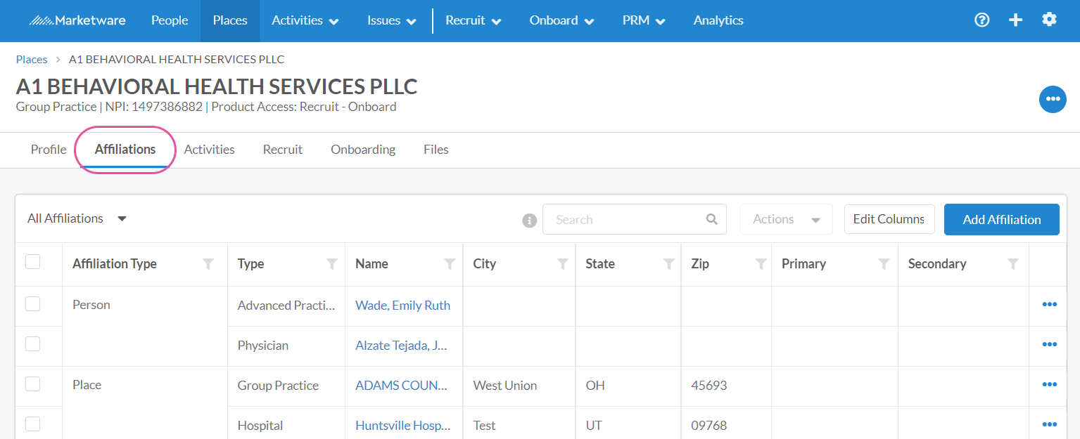Click the Edit Columns button
Viewport: 1080px width, 439px height.
click(x=889, y=219)
